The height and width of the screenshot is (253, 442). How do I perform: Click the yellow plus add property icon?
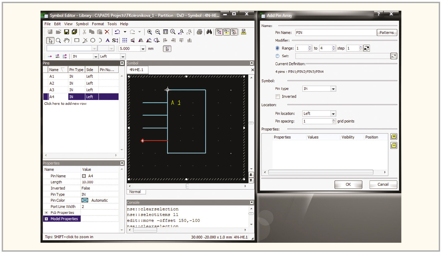[394, 137]
